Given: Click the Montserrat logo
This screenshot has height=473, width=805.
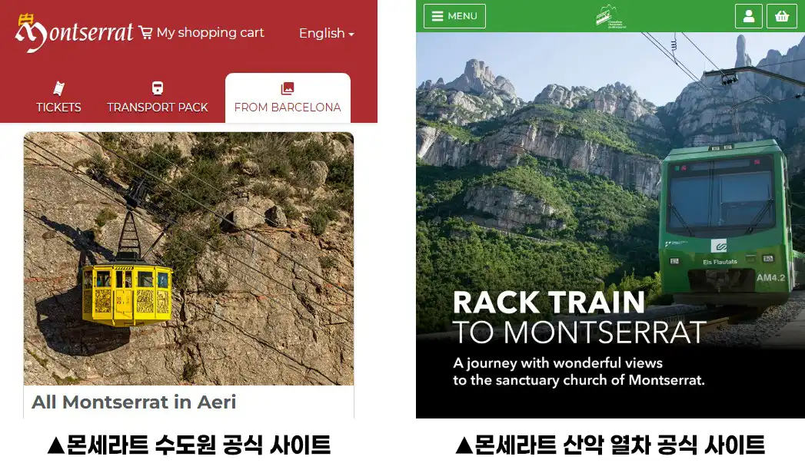Looking at the screenshot, I should (75, 33).
